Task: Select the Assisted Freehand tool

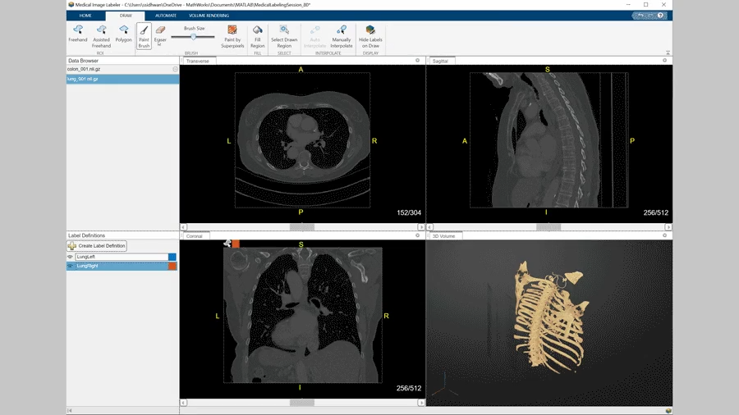Action: pyautogui.click(x=101, y=34)
